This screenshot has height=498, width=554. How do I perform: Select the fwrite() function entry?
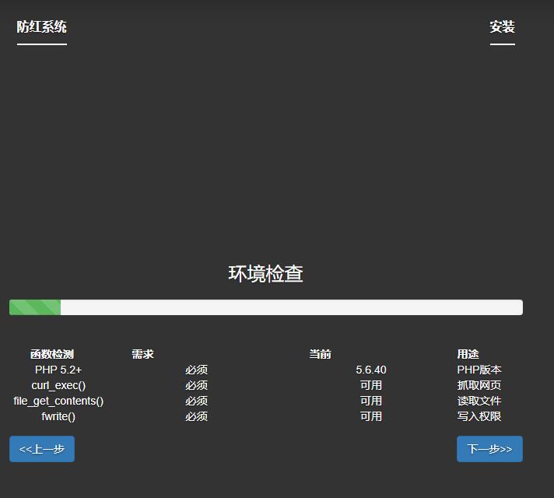[x=58, y=416]
